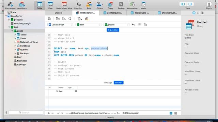Viewport: 218px width, 122px height.
Task: Open Materialized View toolbar icon
Action: click(x=64, y=5)
